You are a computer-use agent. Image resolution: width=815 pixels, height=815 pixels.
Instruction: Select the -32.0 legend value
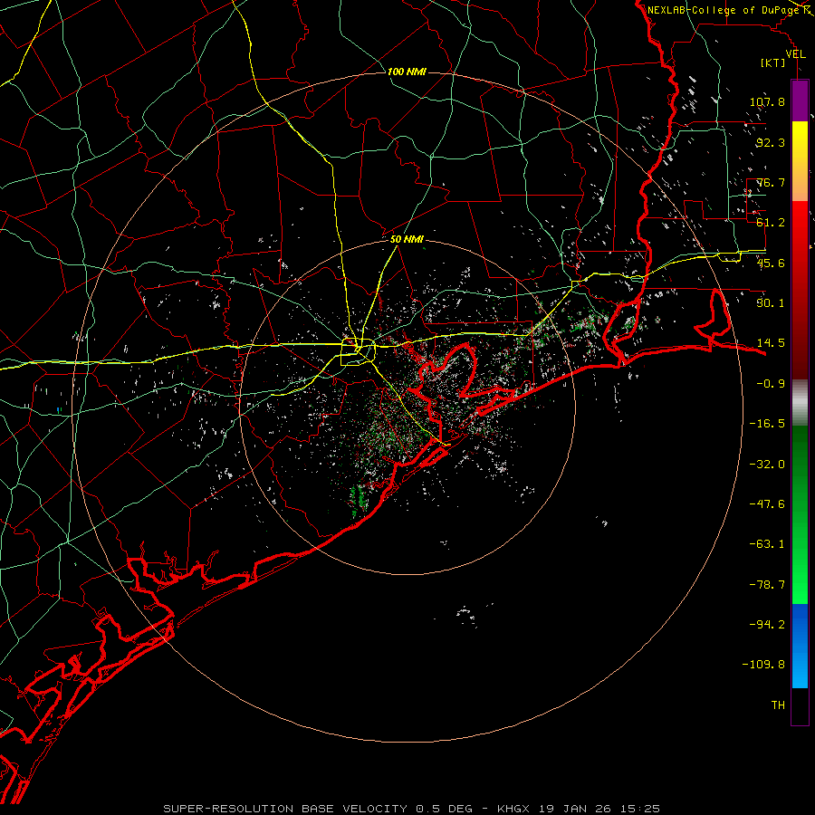767,465
